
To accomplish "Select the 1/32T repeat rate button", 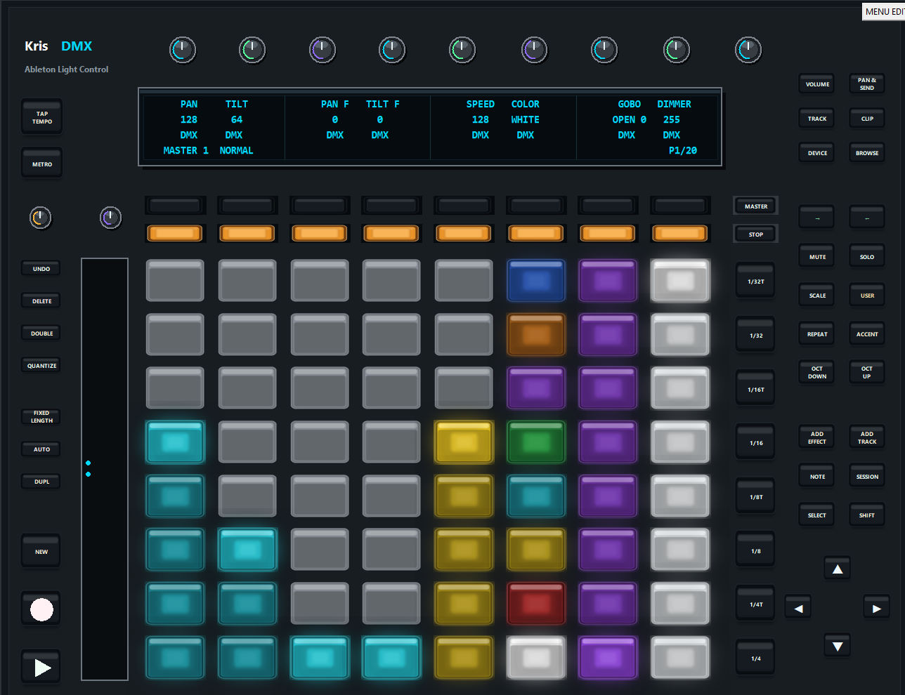I will (x=755, y=282).
